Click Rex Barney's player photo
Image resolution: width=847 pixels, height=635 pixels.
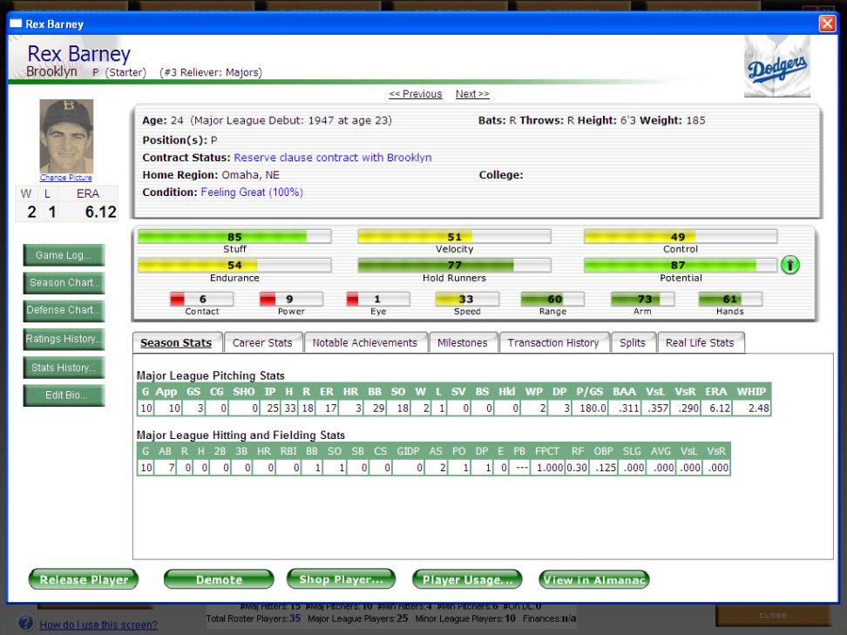coord(66,136)
